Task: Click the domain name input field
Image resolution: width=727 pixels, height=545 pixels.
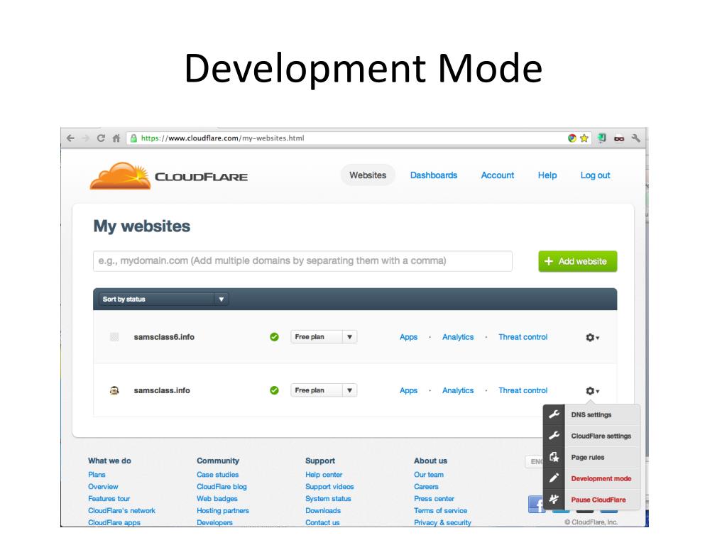Action: pos(302,261)
